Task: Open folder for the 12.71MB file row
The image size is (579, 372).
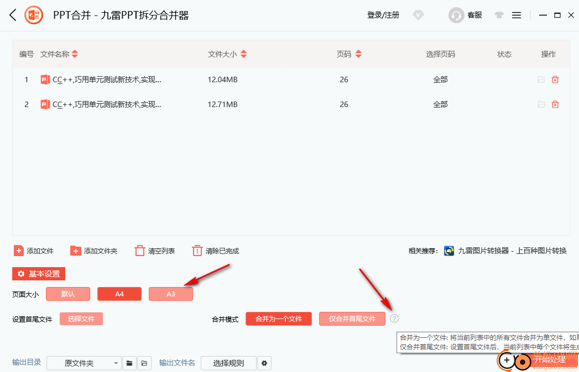Action: [x=541, y=105]
